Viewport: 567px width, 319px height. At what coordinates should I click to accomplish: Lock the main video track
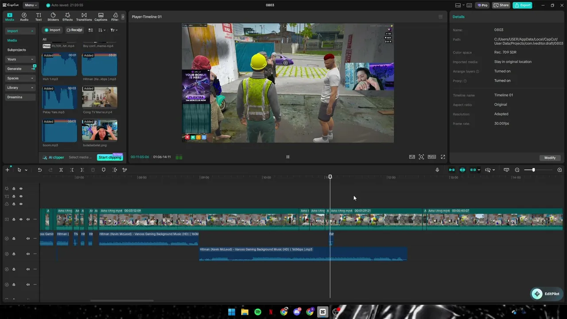pos(14,219)
